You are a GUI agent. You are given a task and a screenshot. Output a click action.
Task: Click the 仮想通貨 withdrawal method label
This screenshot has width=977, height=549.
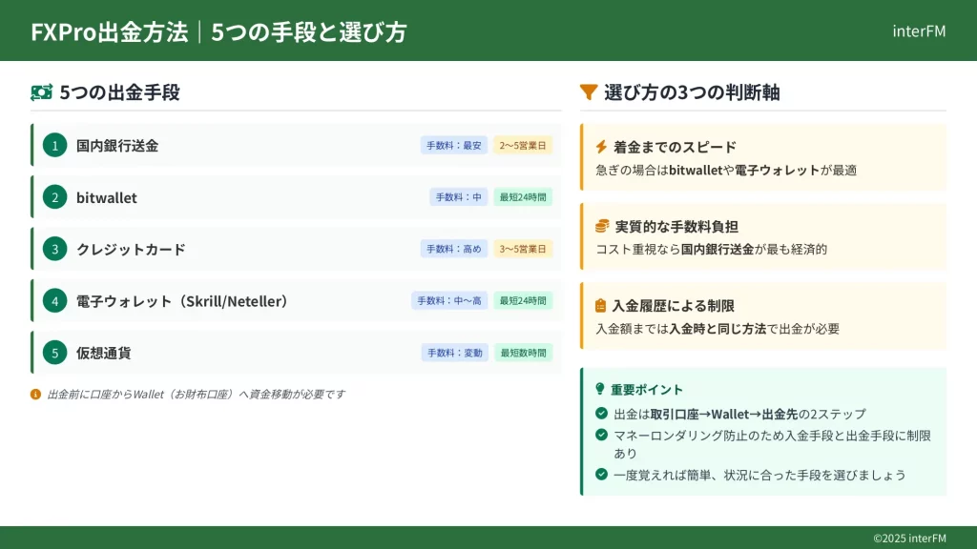coord(103,353)
